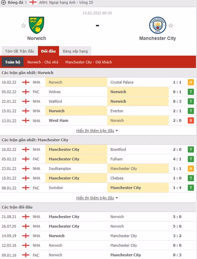
Task: Click T result badge on Manchester City vs Chelsea
Action: (x=191, y=178)
